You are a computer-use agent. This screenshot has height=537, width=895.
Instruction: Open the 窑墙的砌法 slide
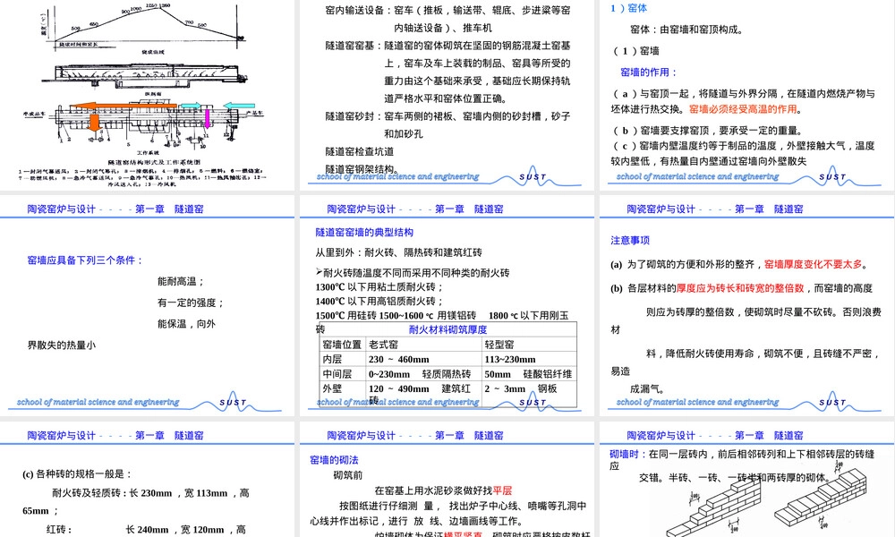[x=447, y=480]
